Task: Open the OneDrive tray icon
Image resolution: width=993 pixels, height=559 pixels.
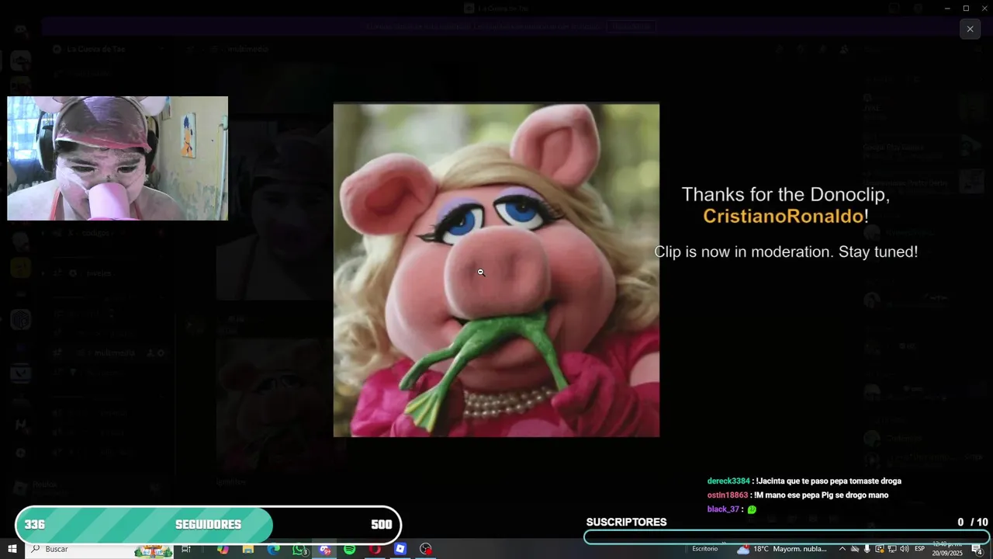Action: tap(855, 549)
